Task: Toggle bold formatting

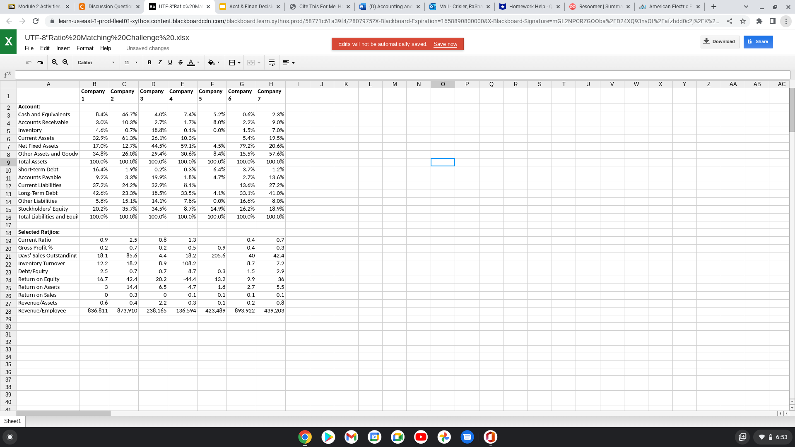Action: pos(149,62)
